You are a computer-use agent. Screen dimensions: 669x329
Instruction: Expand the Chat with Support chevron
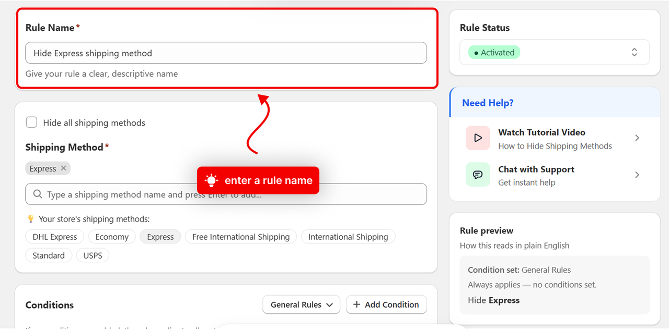click(637, 175)
